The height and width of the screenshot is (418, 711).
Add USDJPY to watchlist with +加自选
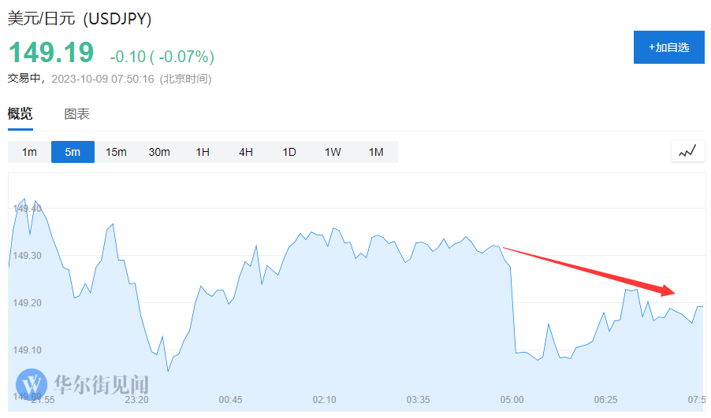668,47
